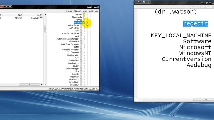Screen dimensions: 214x120
Task: Click the ALG folder icon
Action: click(81, 36)
